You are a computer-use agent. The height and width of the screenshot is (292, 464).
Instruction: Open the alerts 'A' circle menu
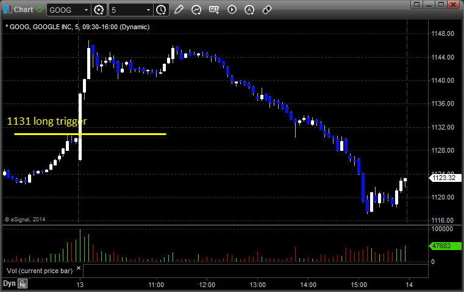tap(249, 10)
